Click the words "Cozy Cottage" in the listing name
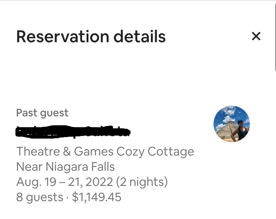The width and height of the screenshot is (276, 219). click(x=155, y=152)
